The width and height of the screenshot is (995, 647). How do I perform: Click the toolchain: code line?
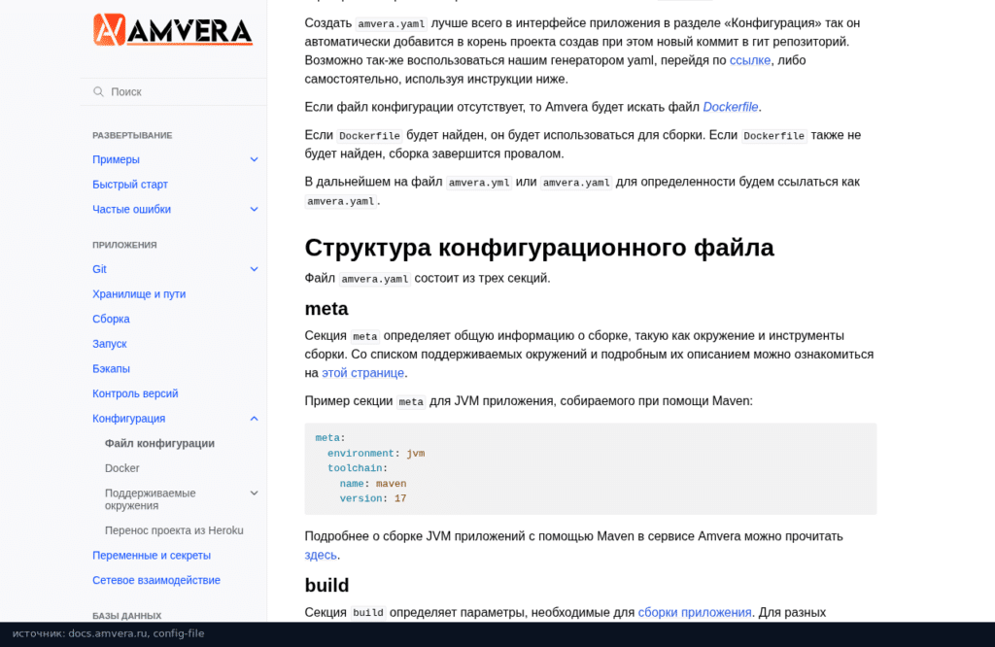pos(358,468)
